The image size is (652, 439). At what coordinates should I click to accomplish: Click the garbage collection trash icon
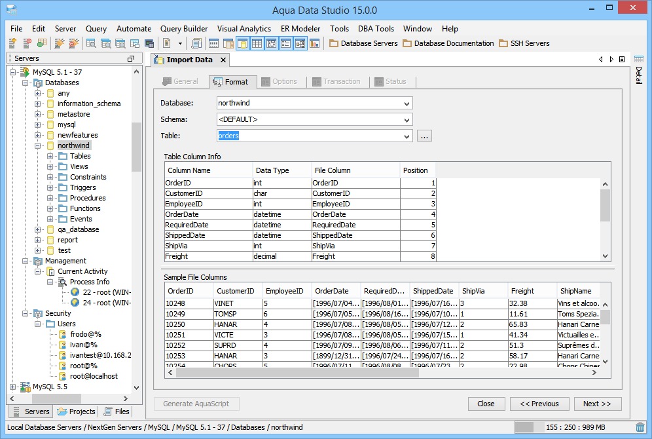pos(640,427)
